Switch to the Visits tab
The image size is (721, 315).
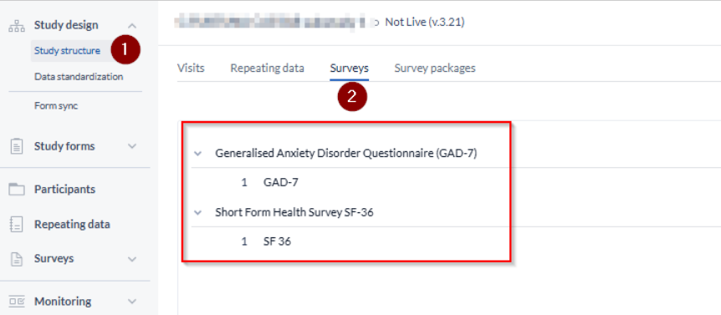pos(191,69)
